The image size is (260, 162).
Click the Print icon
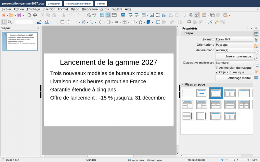click(x=35, y=15)
